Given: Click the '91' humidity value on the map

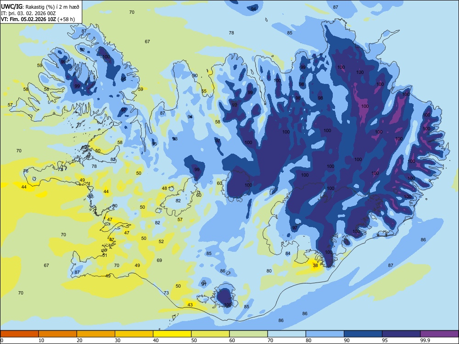Looking at the screenshot, I should 204,284.
